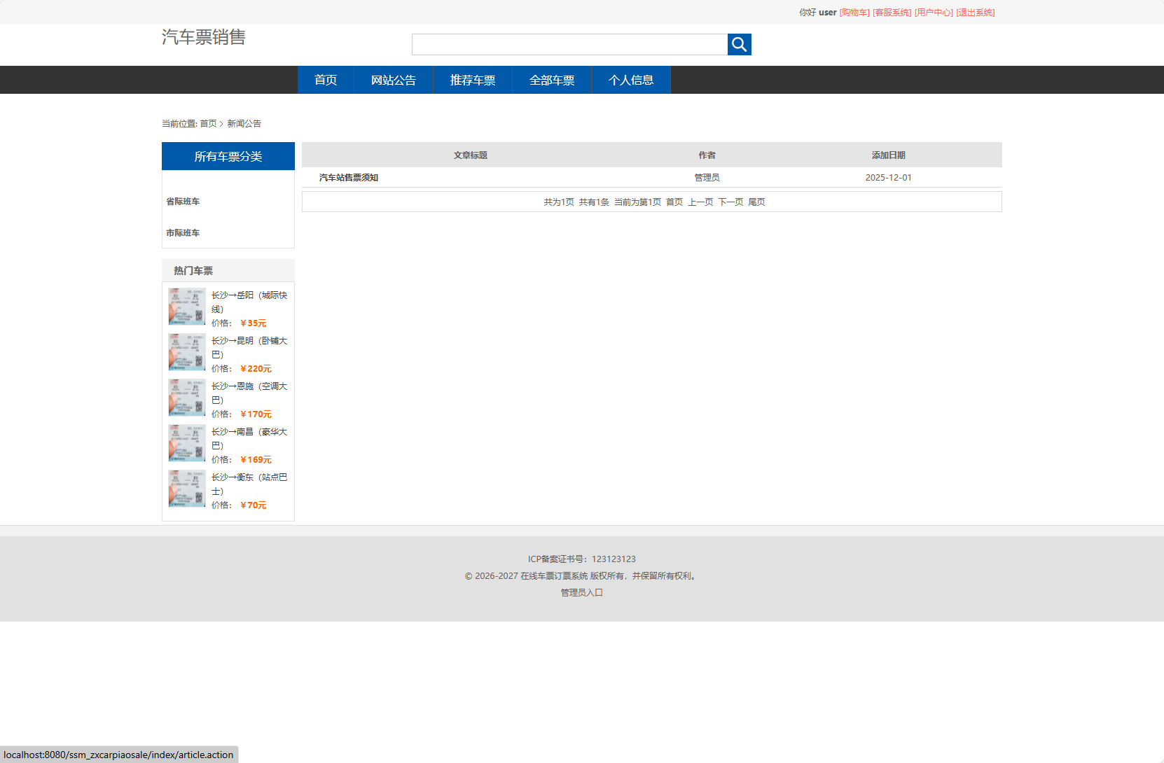
Task: Open the 管理员入口 footer link
Action: pos(582,592)
